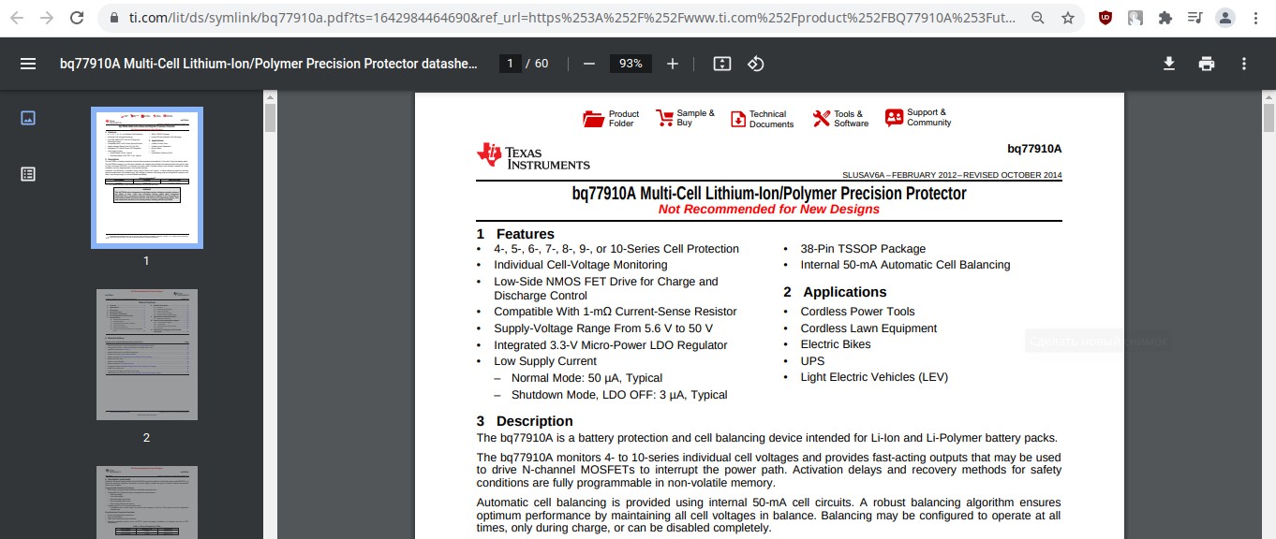
Task: Open page 3 thumbnail
Action: (147, 503)
